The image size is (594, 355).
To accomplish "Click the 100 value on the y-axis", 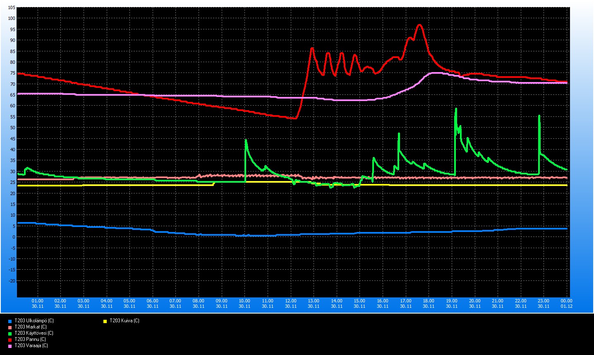I will click(11, 18).
